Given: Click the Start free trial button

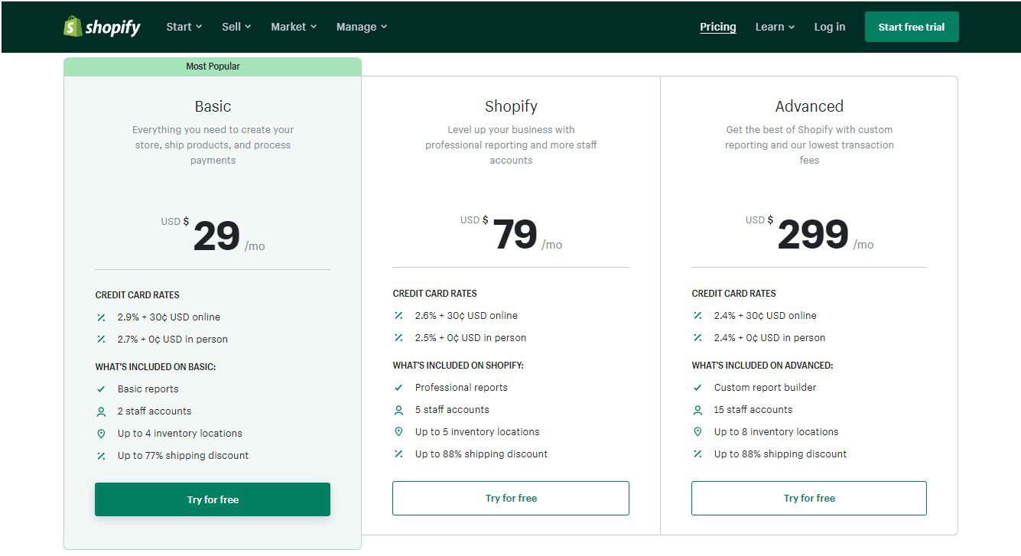Looking at the screenshot, I should (x=912, y=26).
